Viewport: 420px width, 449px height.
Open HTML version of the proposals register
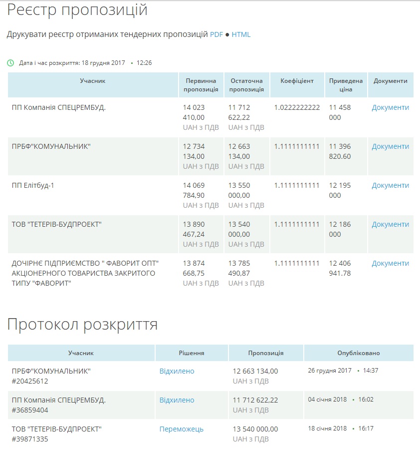241,34
